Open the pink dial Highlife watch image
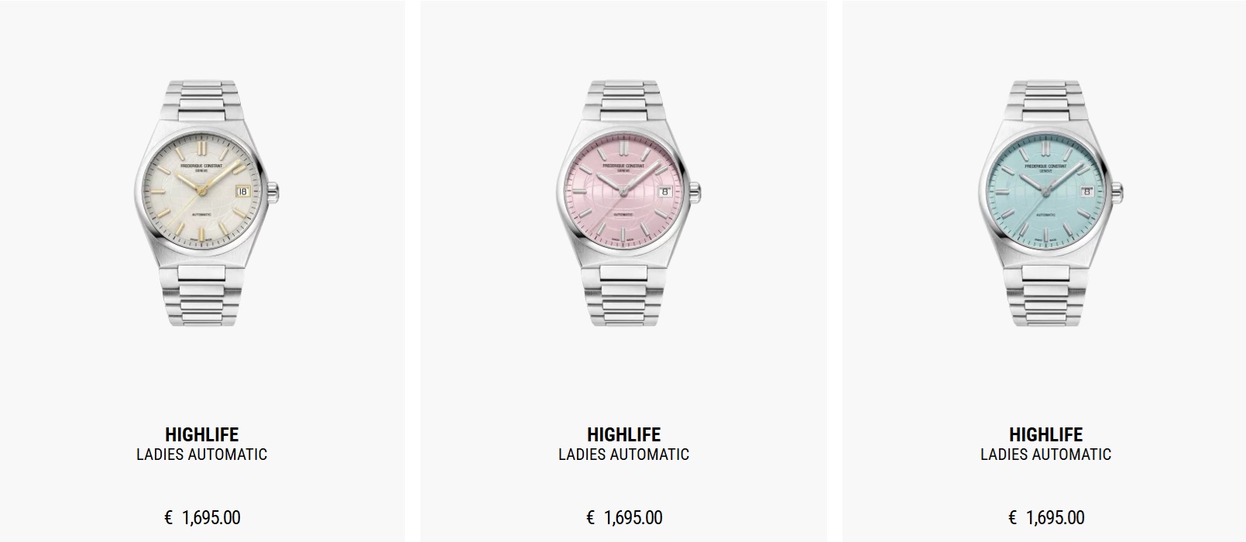Image resolution: width=1246 pixels, height=542 pixels. coord(628,203)
